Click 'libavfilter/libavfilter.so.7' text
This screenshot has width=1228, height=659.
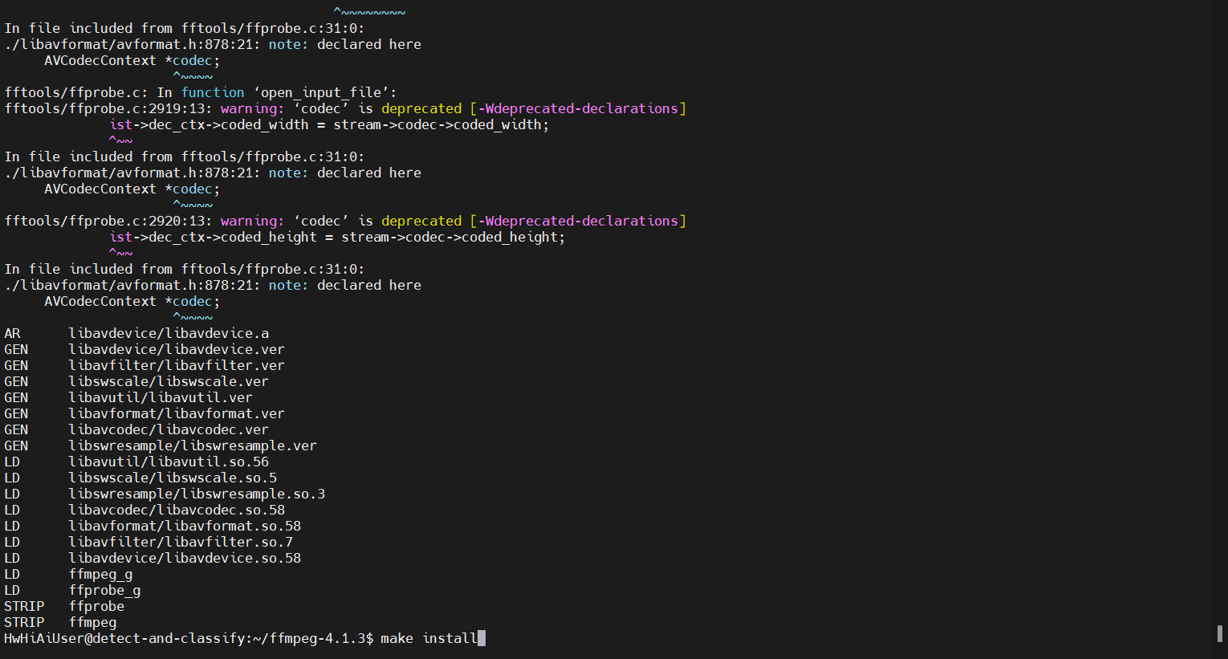(181, 542)
